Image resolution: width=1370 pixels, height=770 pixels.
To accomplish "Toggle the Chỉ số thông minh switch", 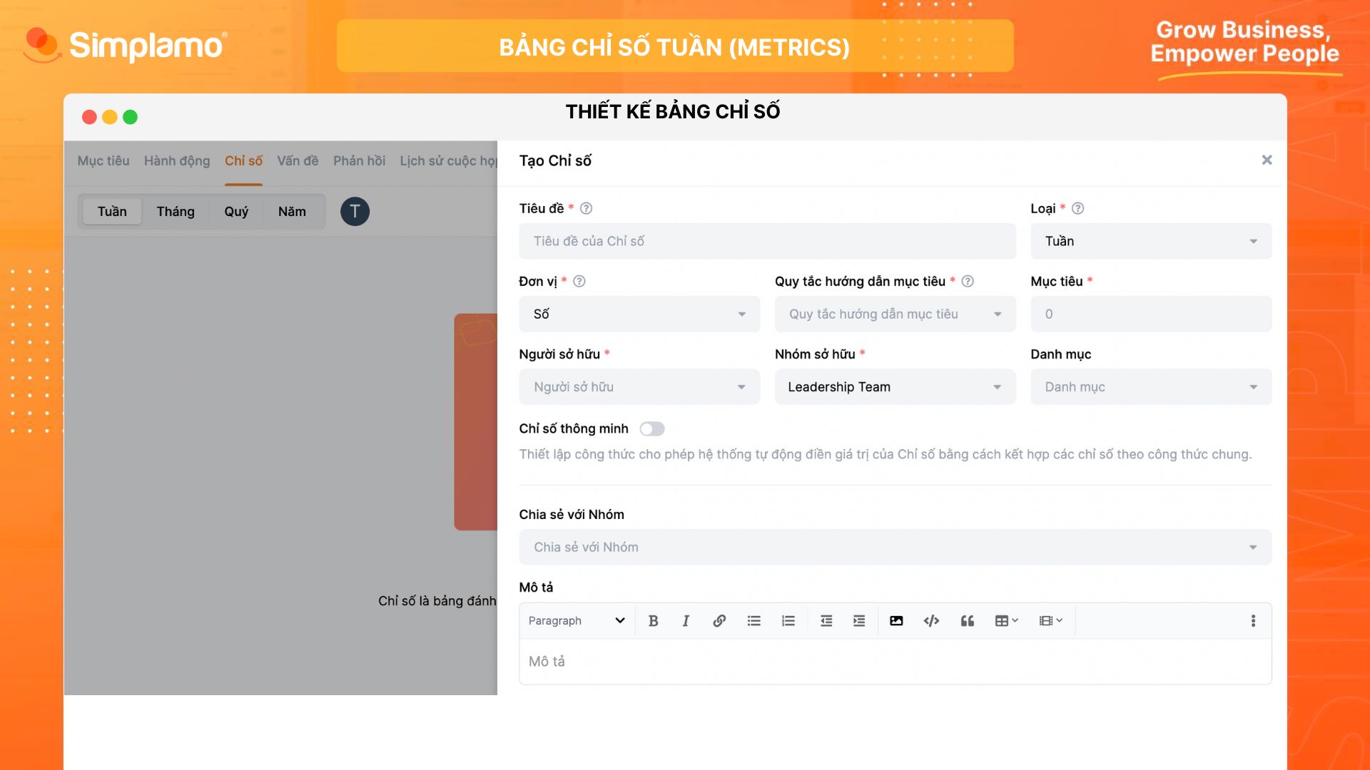I will click(x=652, y=428).
